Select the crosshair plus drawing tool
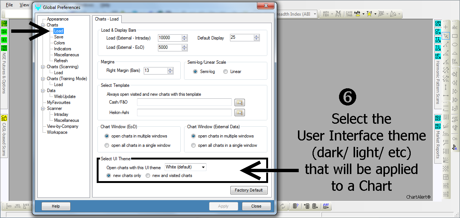This screenshot has height=218, width=460. point(446,27)
